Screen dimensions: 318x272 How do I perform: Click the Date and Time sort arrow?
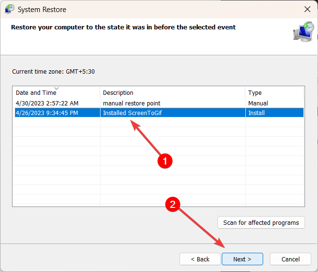(x=57, y=88)
